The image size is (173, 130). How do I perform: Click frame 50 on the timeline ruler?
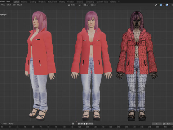(25, 127)
